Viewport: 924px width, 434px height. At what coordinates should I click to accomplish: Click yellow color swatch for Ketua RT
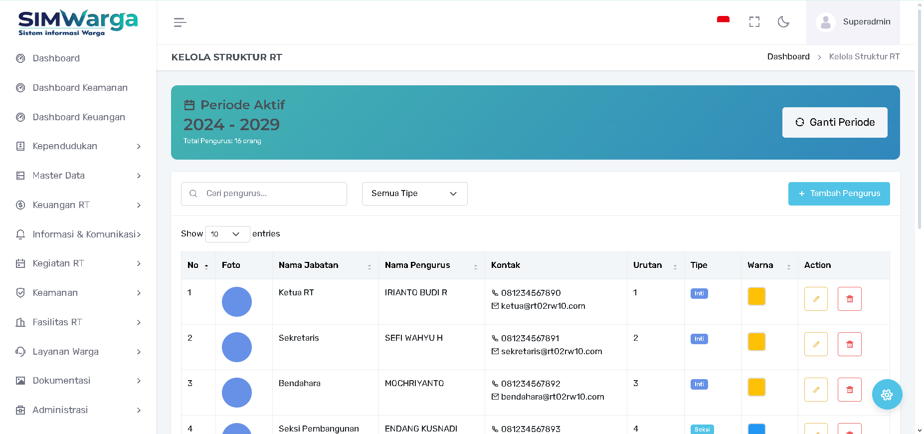756,296
